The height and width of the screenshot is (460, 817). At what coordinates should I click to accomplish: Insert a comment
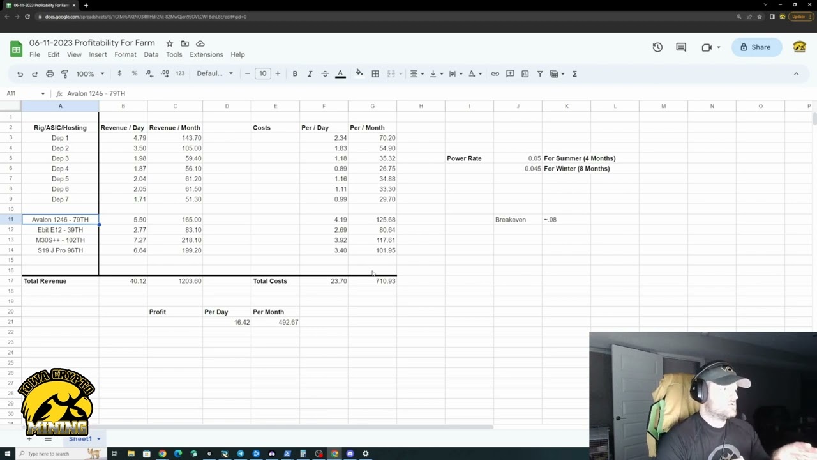point(510,74)
